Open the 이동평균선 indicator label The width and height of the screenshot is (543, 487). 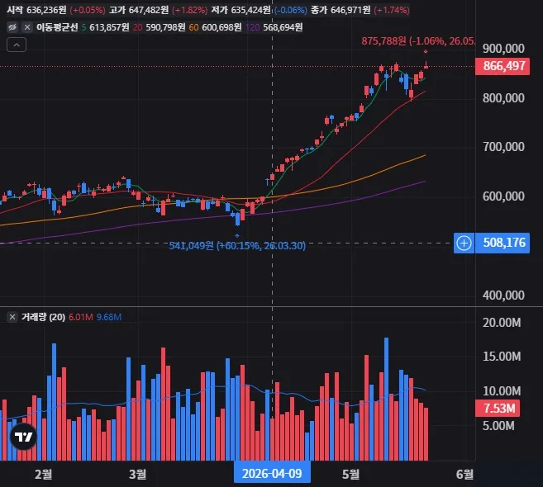coord(57,27)
